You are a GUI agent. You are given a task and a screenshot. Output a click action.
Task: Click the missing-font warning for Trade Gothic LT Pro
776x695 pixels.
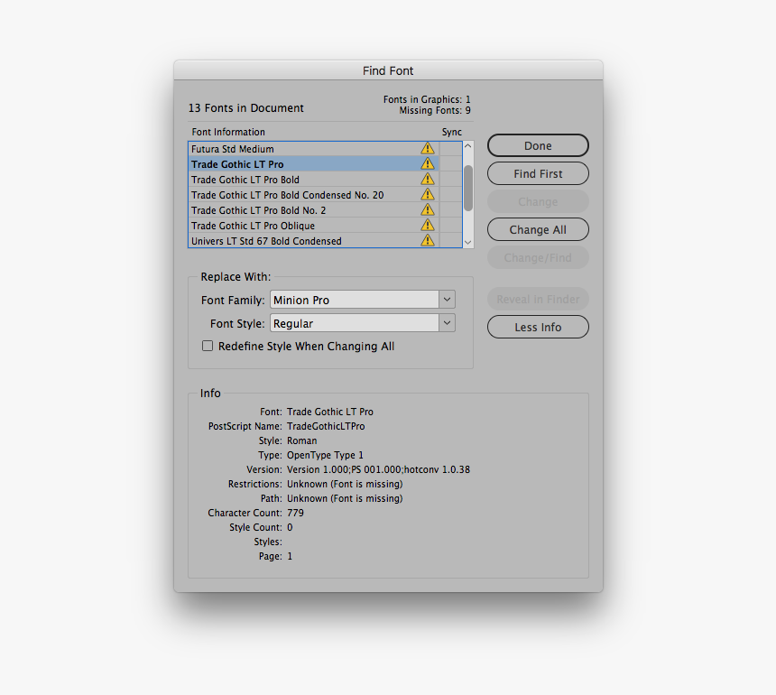[x=428, y=164]
